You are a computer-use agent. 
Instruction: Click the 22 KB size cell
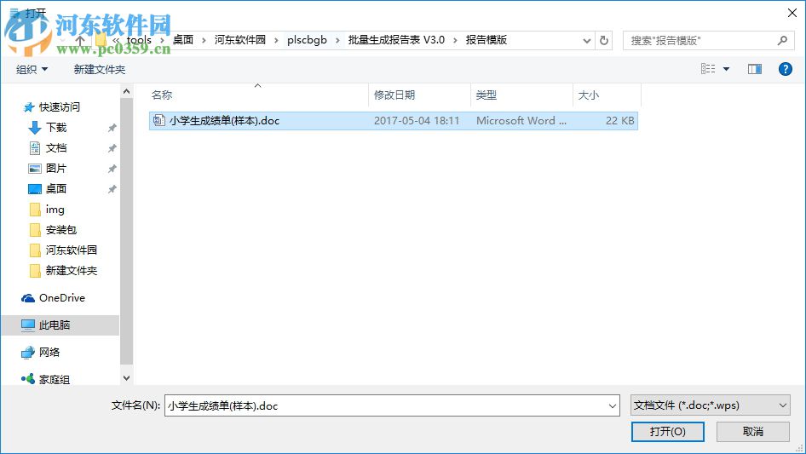coord(619,121)
